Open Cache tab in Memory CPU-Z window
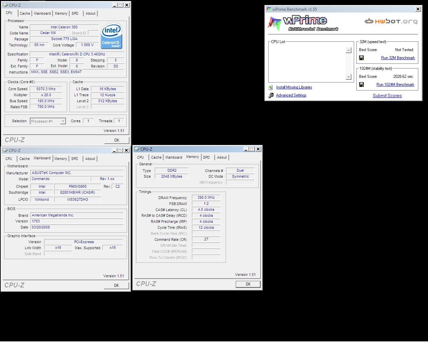The image size is (428, 342). [x=156, y=157]
